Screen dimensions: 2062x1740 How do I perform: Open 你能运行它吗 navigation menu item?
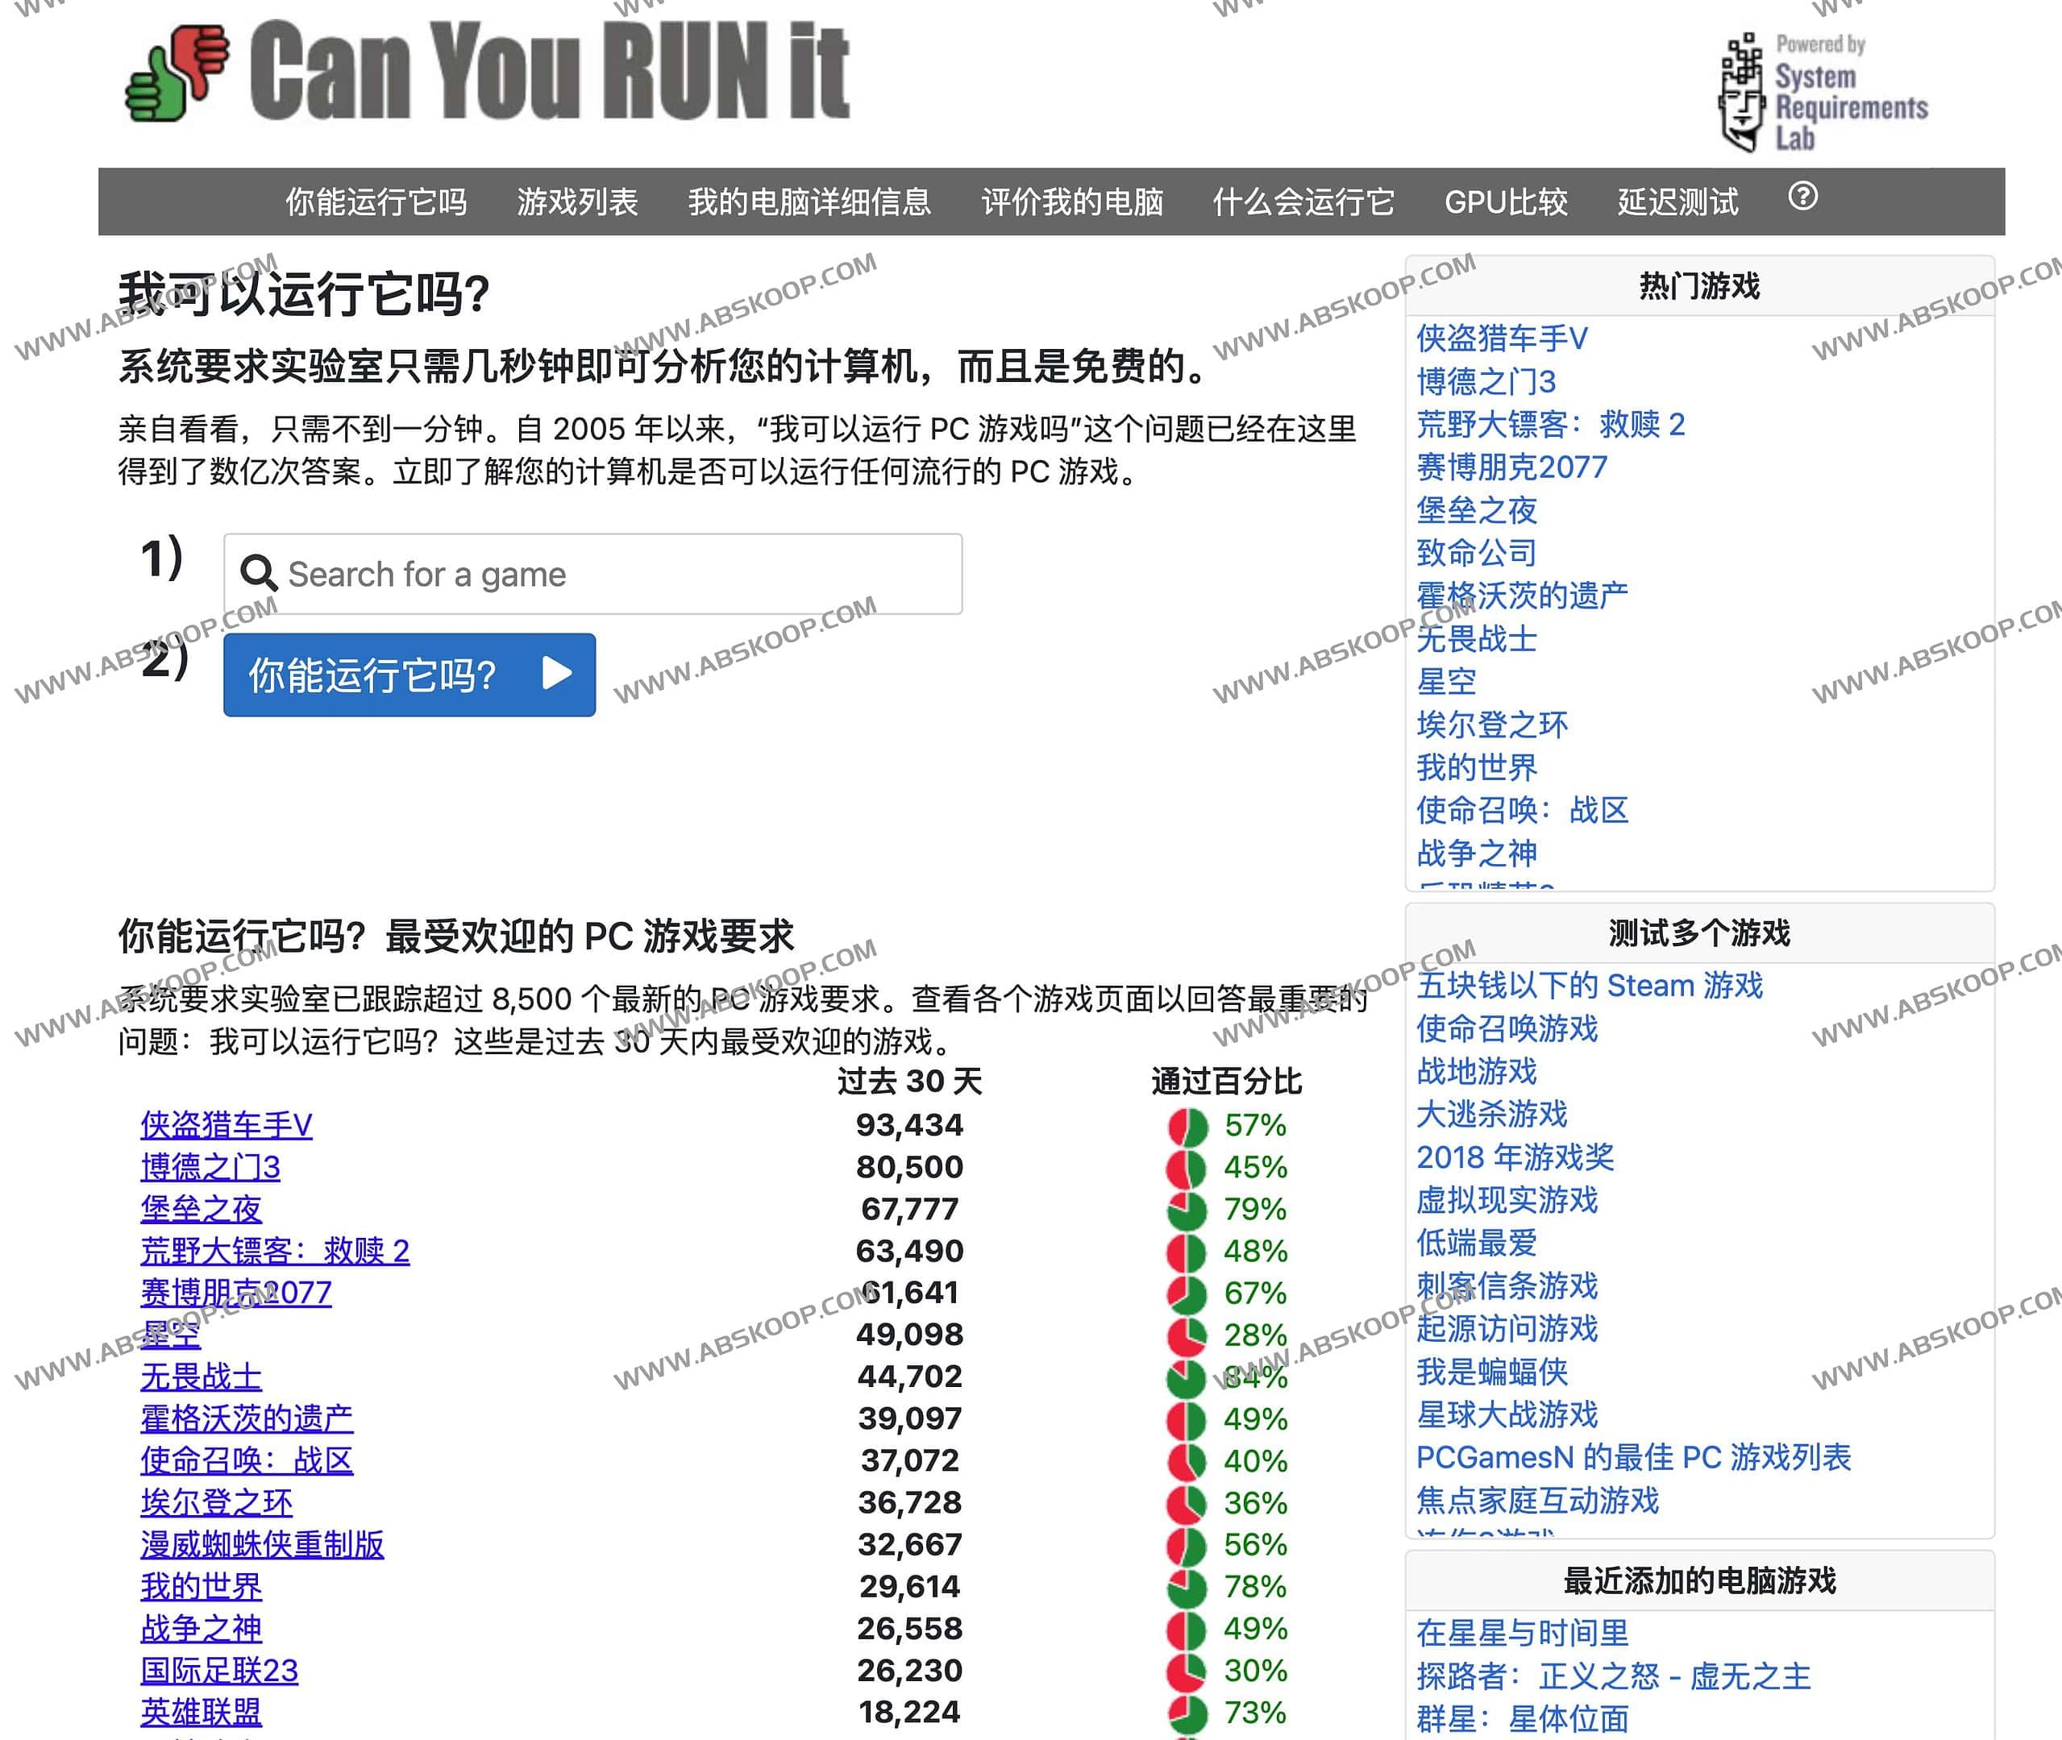[x=376, y=201]
